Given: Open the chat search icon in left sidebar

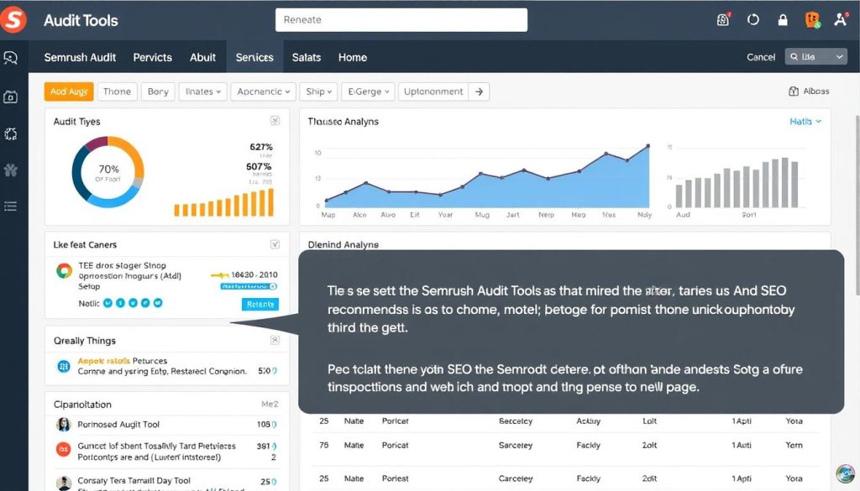Looking at the screenshot, I should click(11, 59).
